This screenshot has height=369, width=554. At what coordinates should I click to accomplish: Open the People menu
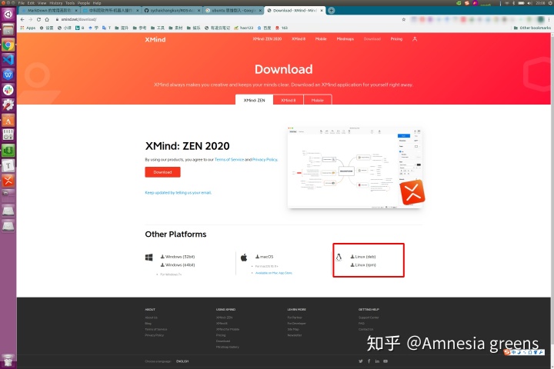click(84, 3)
